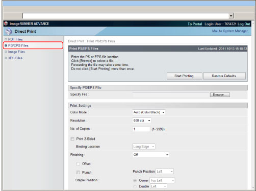Select the Double staple radio button

click(135, 186)
